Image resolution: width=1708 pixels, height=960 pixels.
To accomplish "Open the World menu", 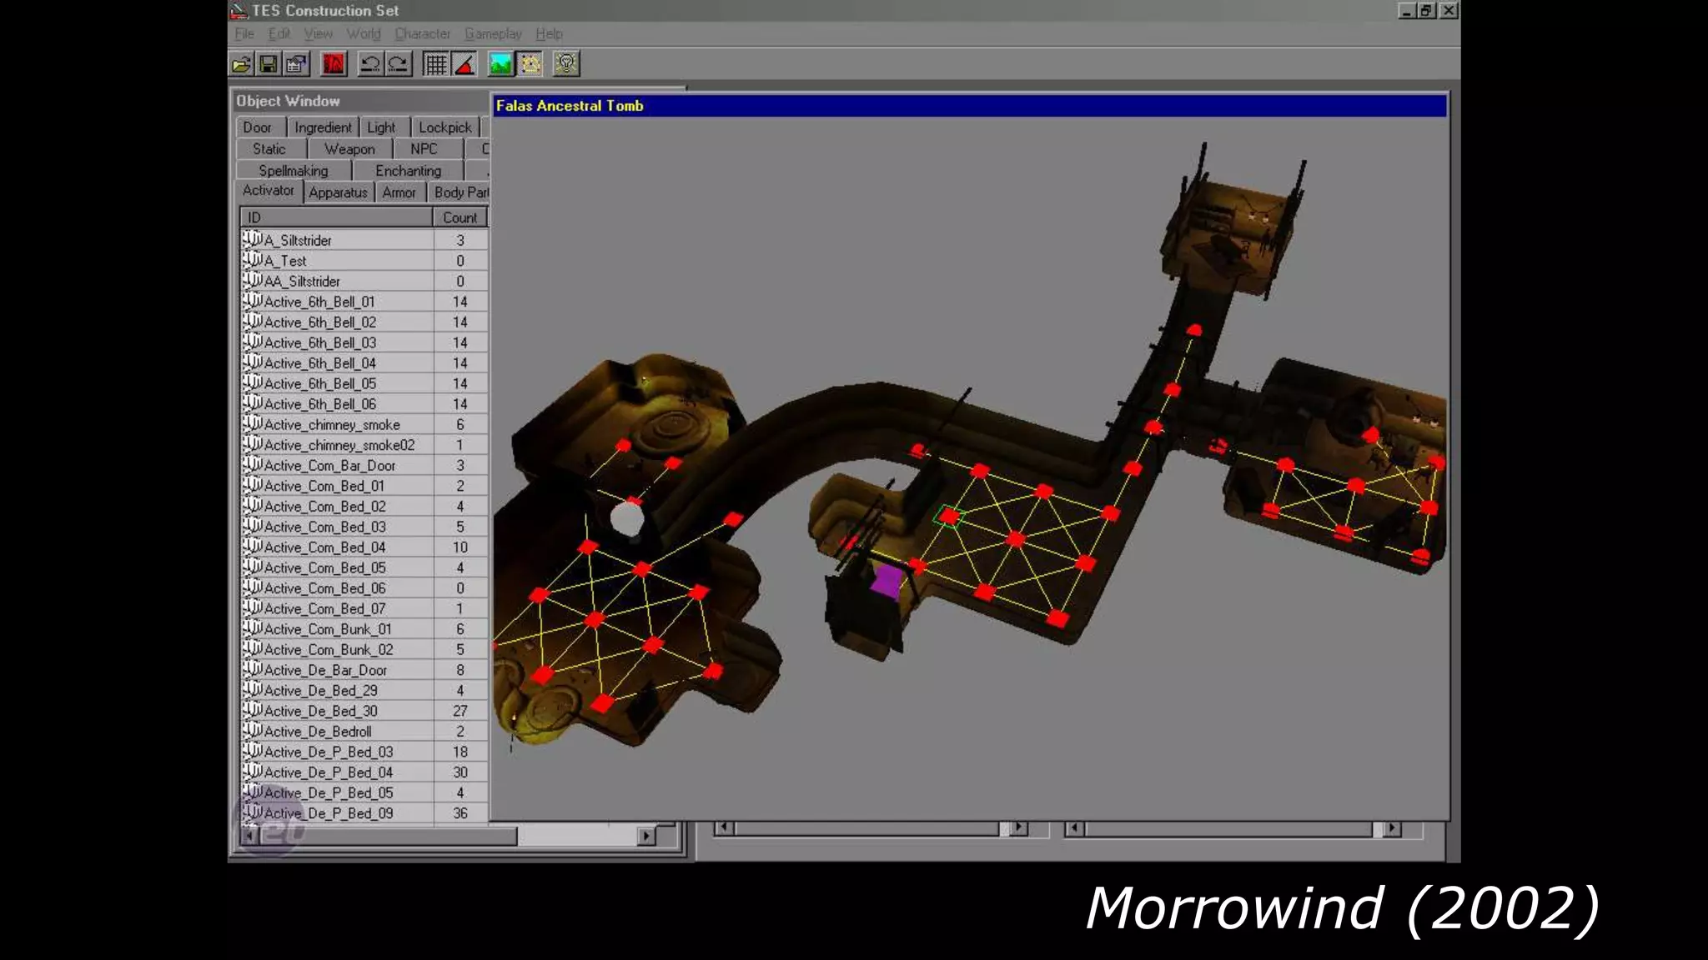I will pyautogui.click(x=364, y=34).
